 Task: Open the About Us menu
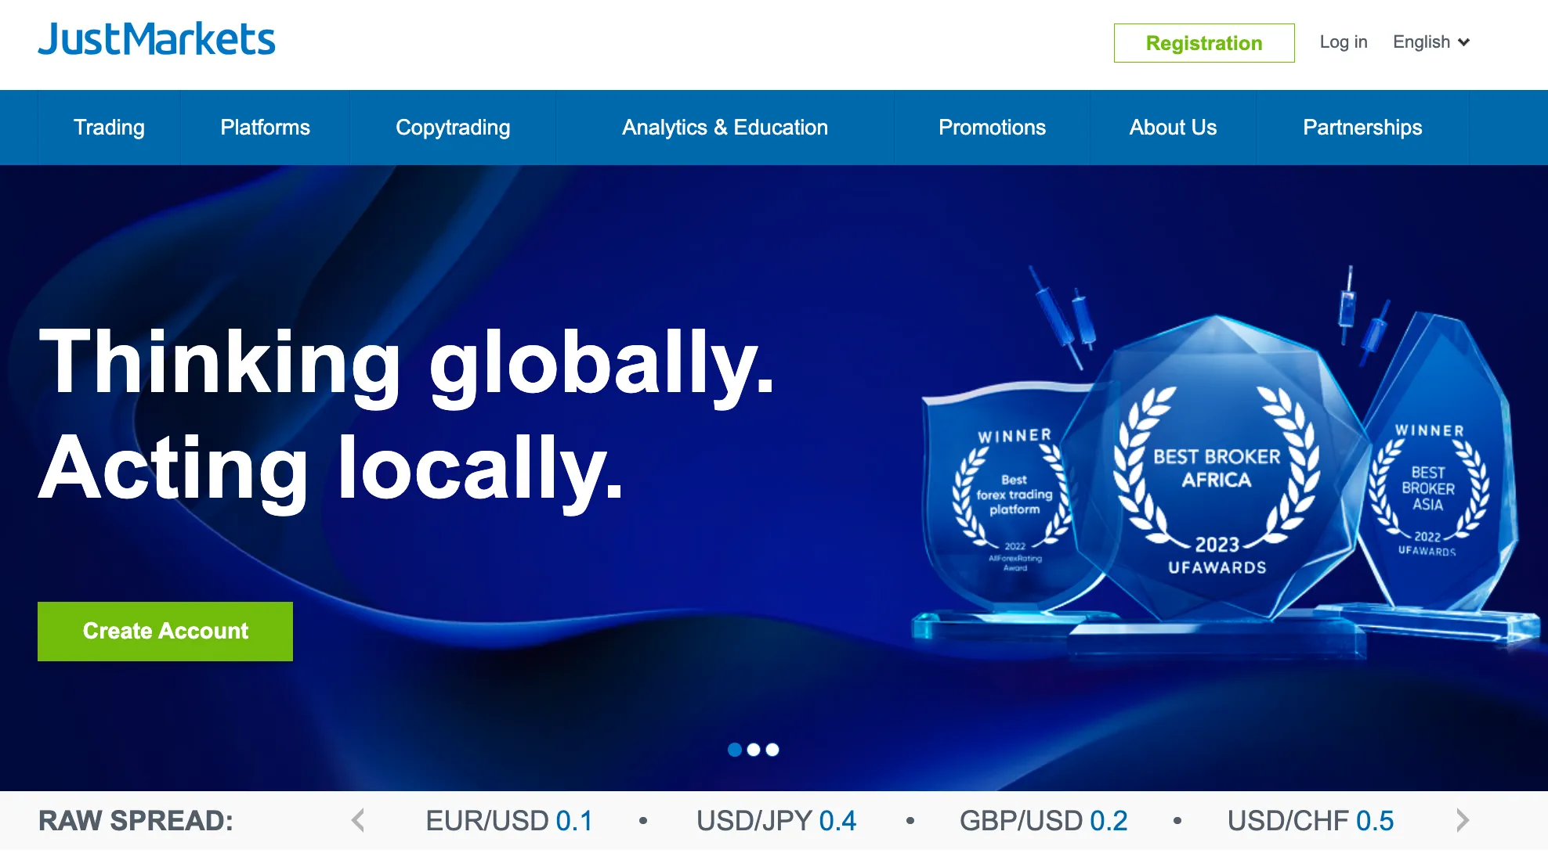tap(1173, 128)
